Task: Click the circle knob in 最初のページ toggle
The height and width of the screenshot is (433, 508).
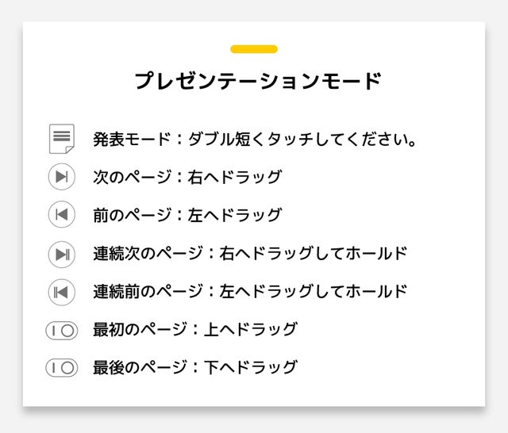Action: [x=67, y=331]
